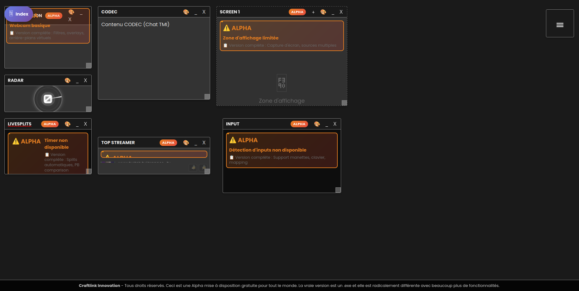Click the resize grip of the INPUT window
Screen dimensions: 579x291
point(338,190)
